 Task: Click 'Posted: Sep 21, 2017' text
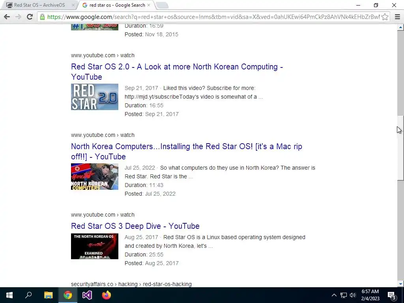[x=151, y=114]
